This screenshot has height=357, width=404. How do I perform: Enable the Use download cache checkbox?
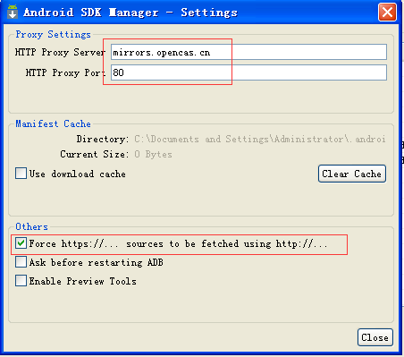point(21,174)
